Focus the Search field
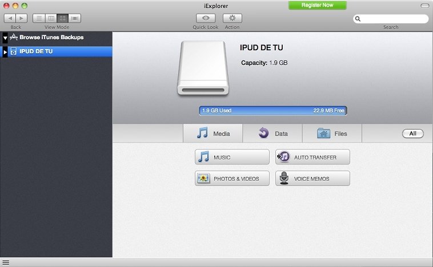The width and height of the screenshot is (433, 267). (x=391, y=19)
